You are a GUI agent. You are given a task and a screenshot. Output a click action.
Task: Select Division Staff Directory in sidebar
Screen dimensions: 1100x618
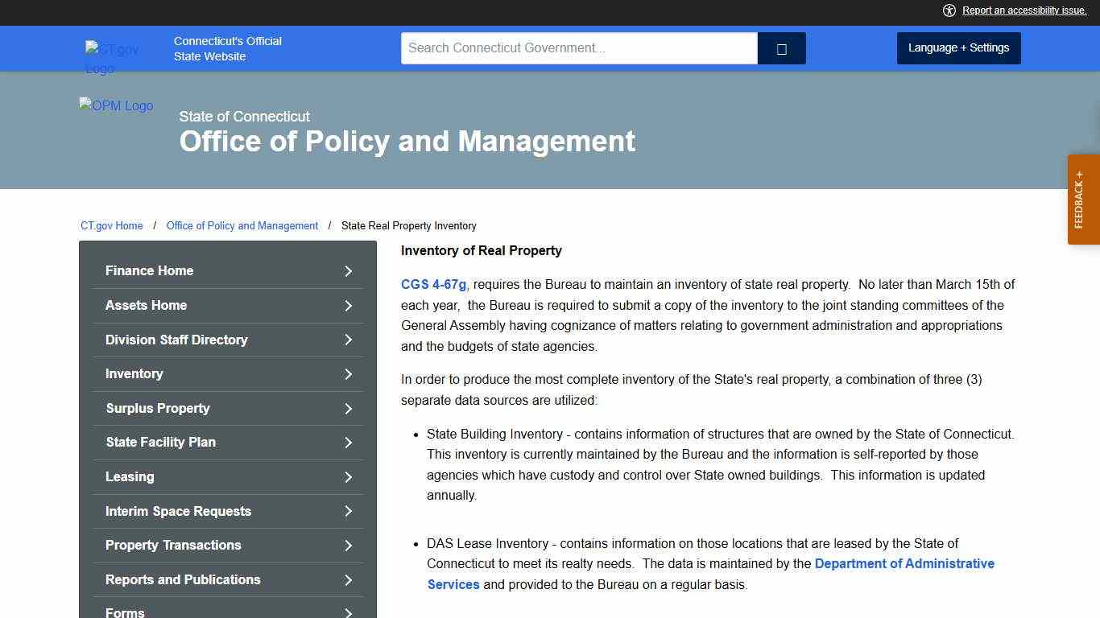click(176, 340)
